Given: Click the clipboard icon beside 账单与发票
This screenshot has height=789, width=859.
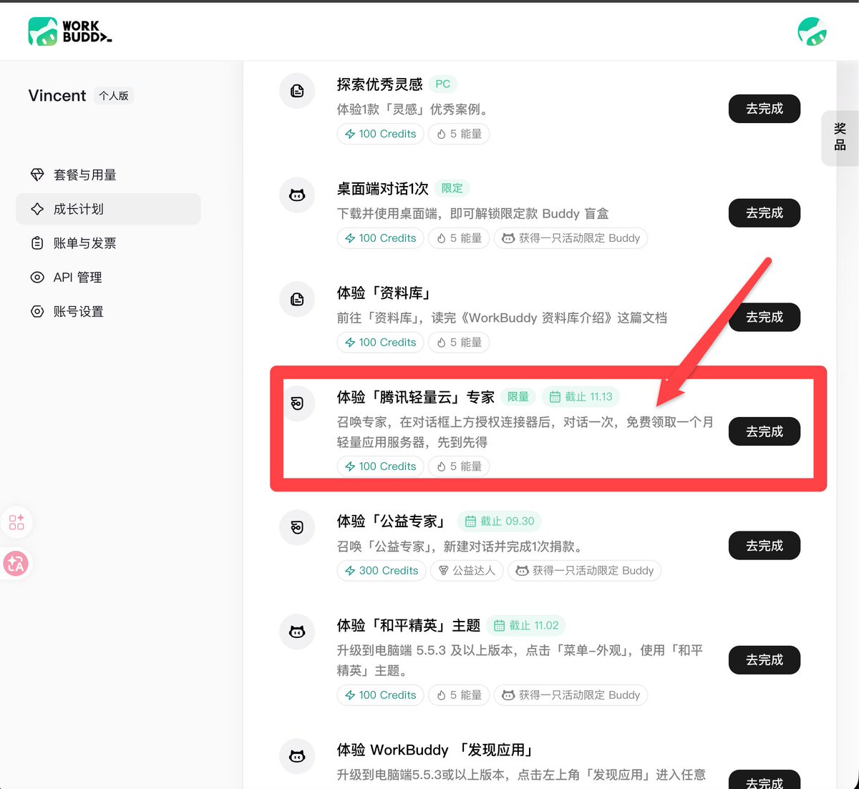Looking at the screenshot, I should pos(37,243).
